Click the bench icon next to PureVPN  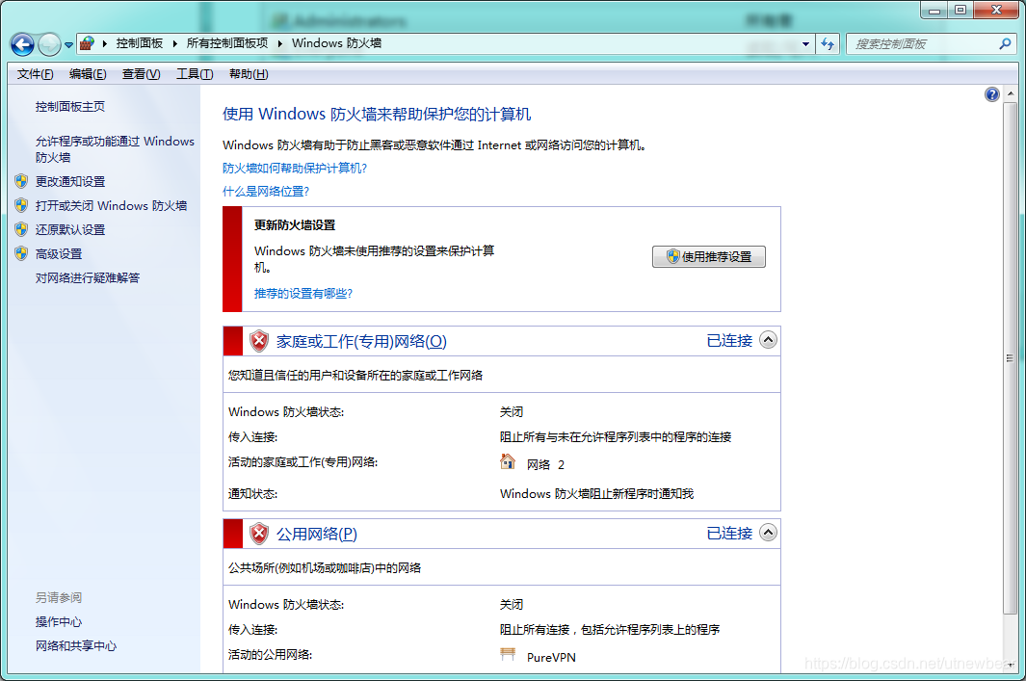(508, 655)
